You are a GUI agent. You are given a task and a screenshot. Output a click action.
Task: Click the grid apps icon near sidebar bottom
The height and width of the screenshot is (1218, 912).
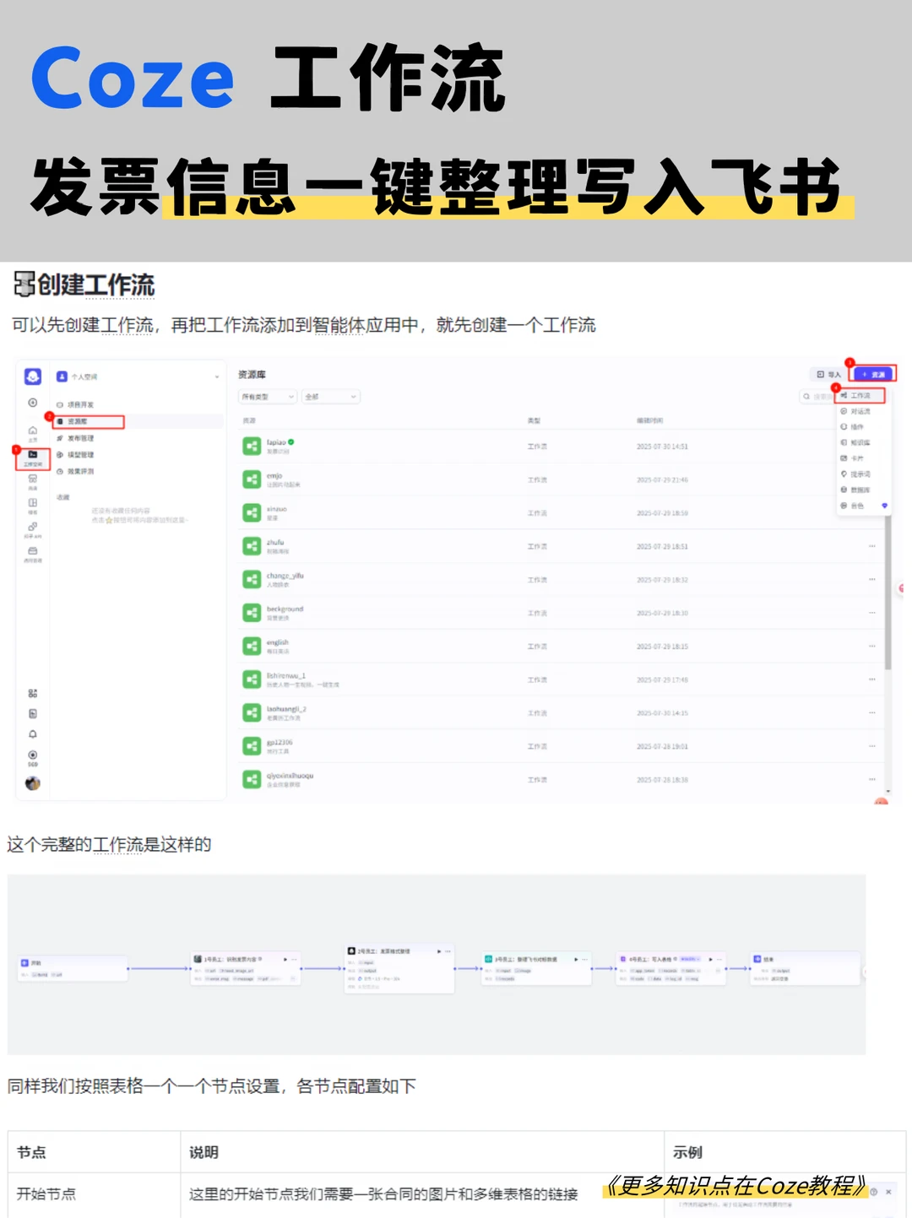33,693
